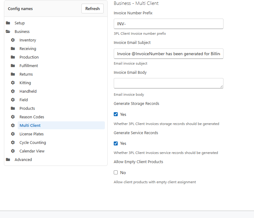
Task: Click the Setup folder icon
Action: 8,23
